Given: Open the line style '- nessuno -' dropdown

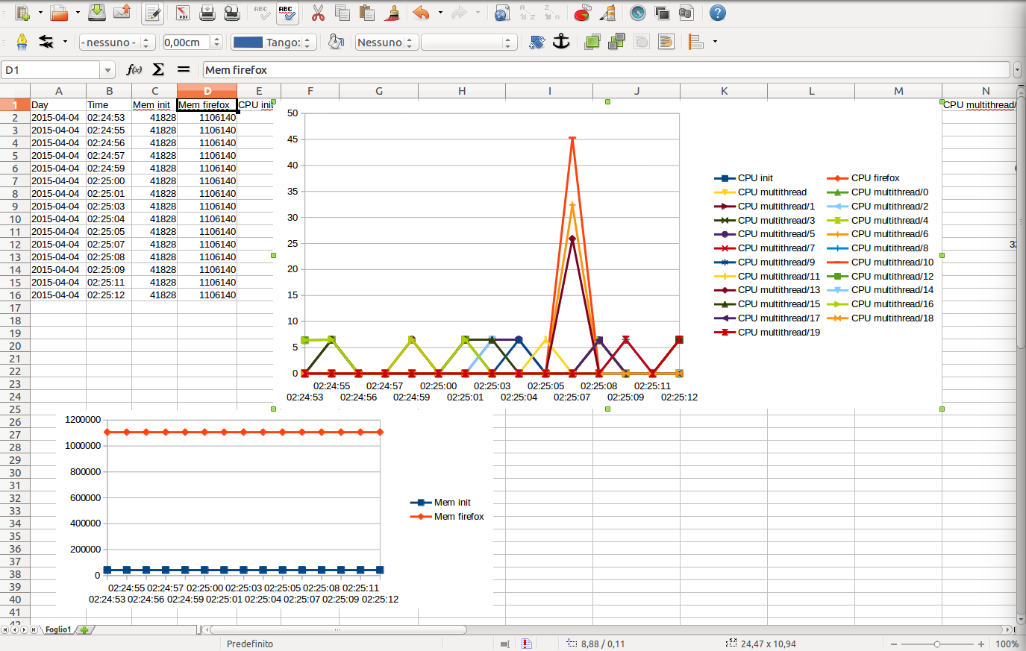Looking at the screenshot, I should (x=116, y=43).
